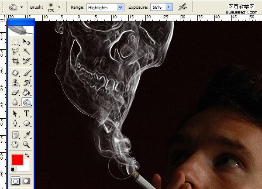Open the white background color swatch
262x189 pixels.
pos(25,167)
